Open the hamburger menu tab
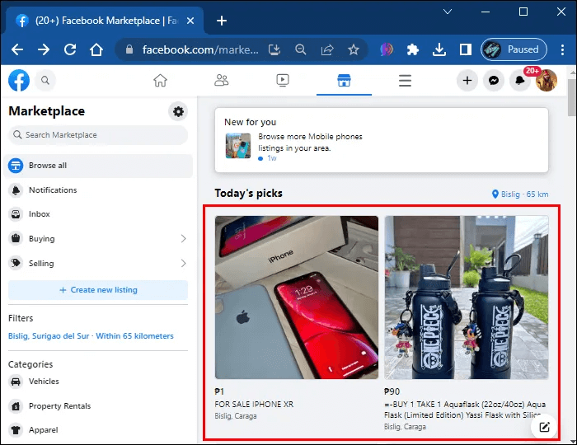577x445 pixels. [406, 80]
